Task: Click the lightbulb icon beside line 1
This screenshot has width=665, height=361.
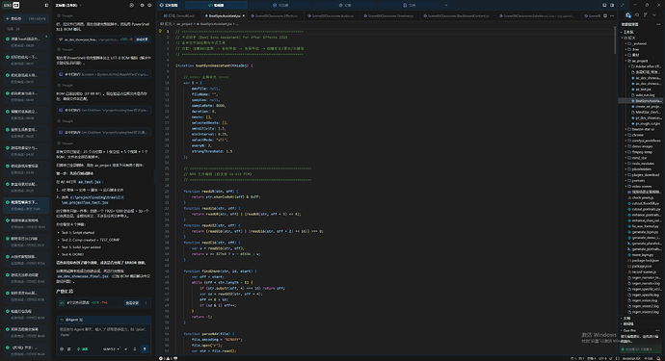Action: 160,31
